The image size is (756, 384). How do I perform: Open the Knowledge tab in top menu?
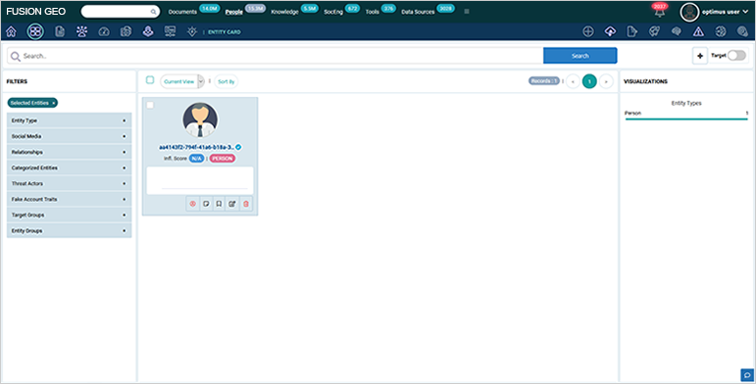click(x=284, y=12)
